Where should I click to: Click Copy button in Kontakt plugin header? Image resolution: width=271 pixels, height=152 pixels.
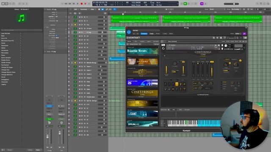click(x=152, y=34)
